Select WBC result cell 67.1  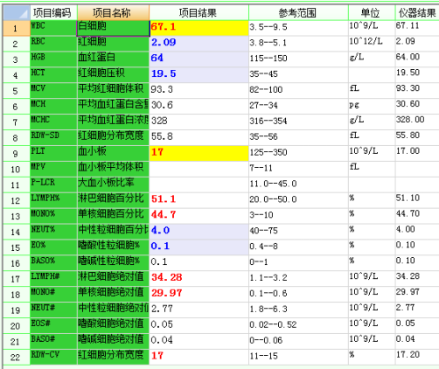(x=199, y=28)
